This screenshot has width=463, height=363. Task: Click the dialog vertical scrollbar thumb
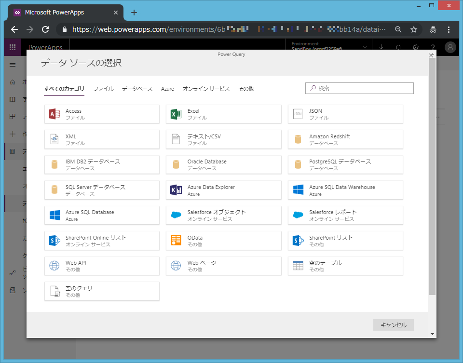[432, 176]
